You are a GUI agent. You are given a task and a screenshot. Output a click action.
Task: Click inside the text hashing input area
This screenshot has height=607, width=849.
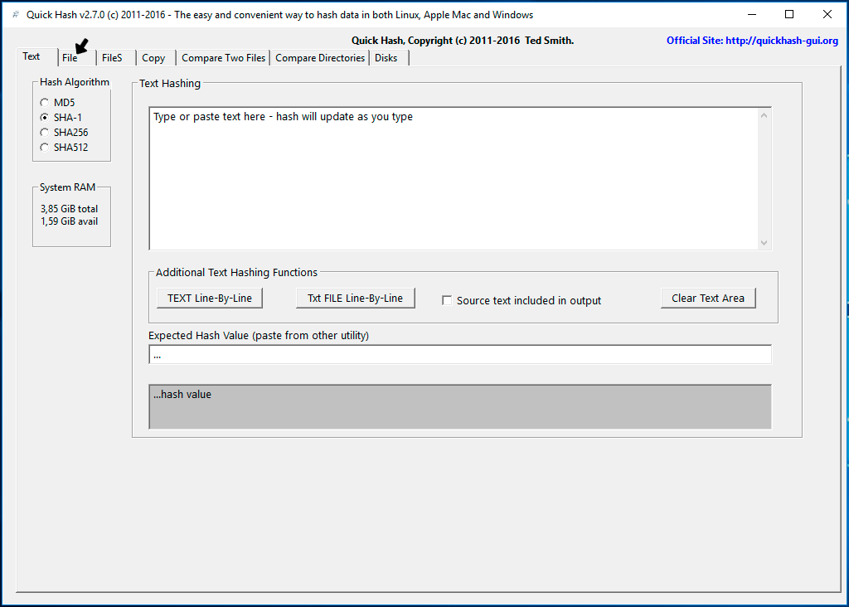pos(455,178)
